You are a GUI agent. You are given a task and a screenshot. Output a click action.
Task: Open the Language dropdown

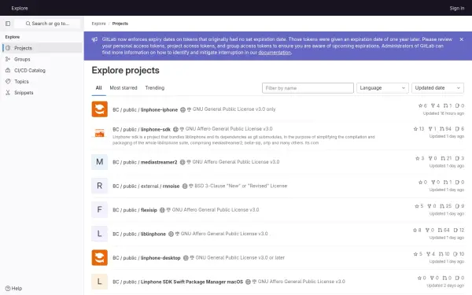click(x=382, y=88)
